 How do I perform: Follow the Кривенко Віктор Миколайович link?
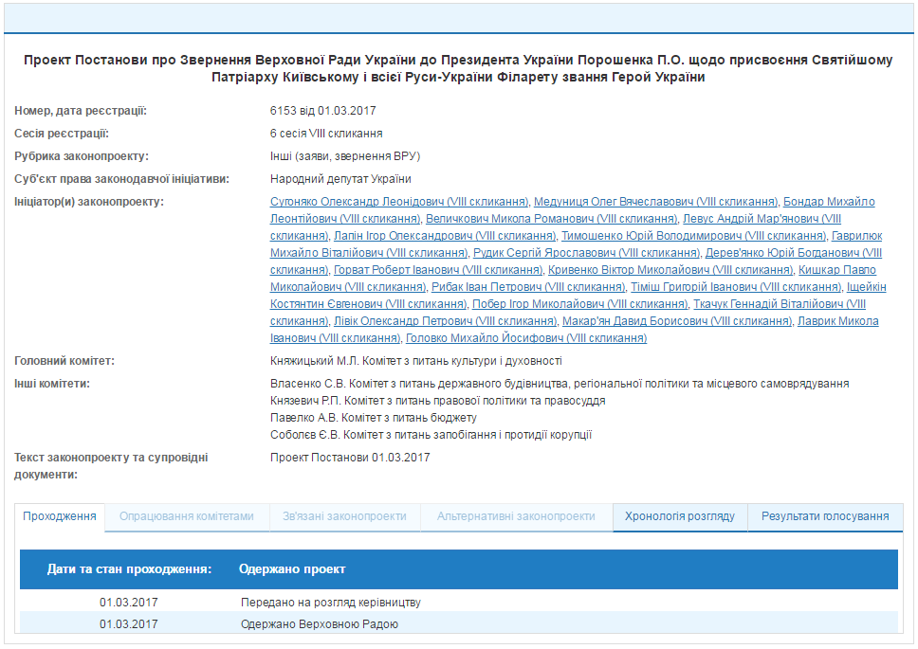(670, 270)
